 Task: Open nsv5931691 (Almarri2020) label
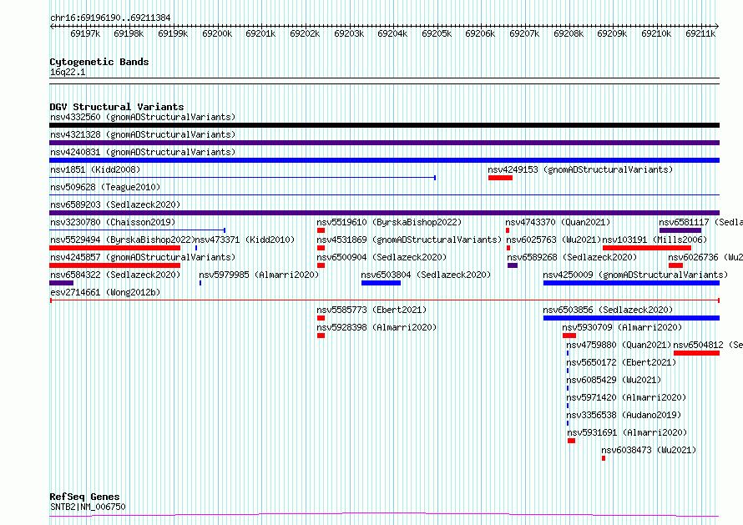627,432
